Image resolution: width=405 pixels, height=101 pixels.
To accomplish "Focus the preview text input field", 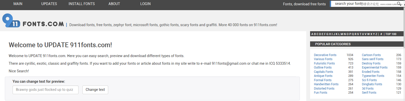I will coord(46,90).
